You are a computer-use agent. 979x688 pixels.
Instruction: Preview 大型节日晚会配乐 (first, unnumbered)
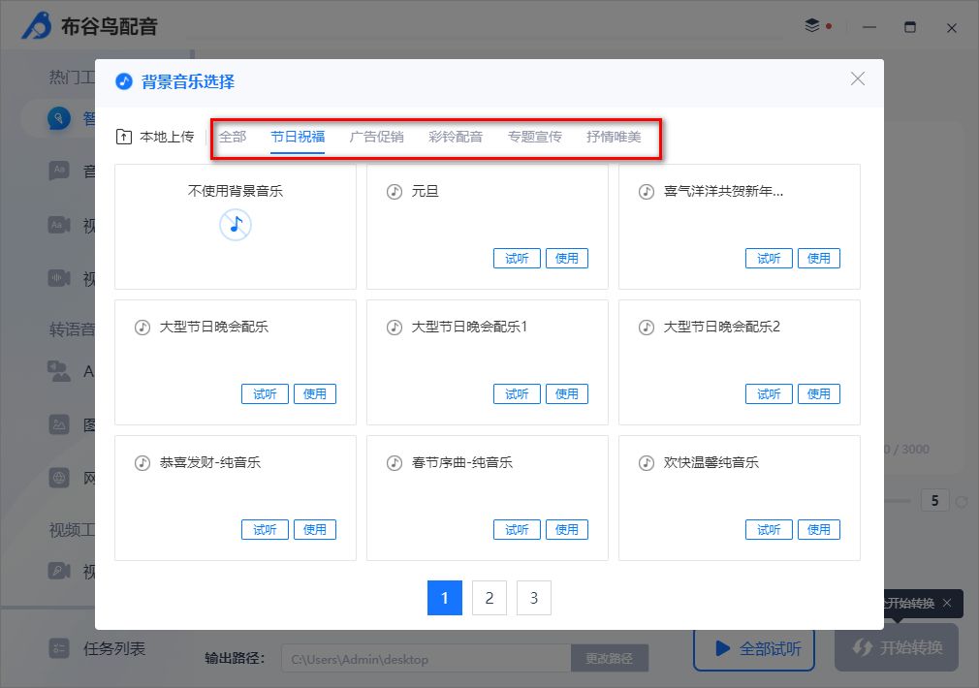[x=265, y=394]
